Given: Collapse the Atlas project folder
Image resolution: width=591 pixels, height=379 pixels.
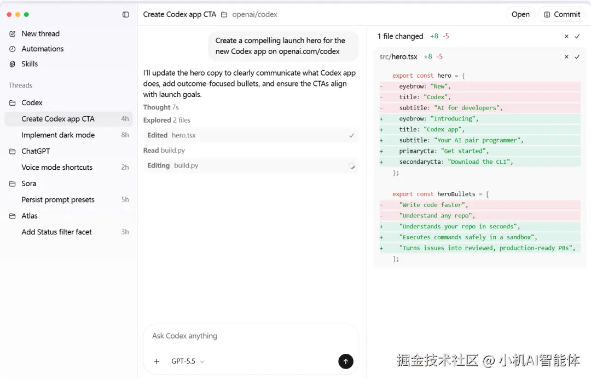Looking at the screenshot, I should click(30, 216).
